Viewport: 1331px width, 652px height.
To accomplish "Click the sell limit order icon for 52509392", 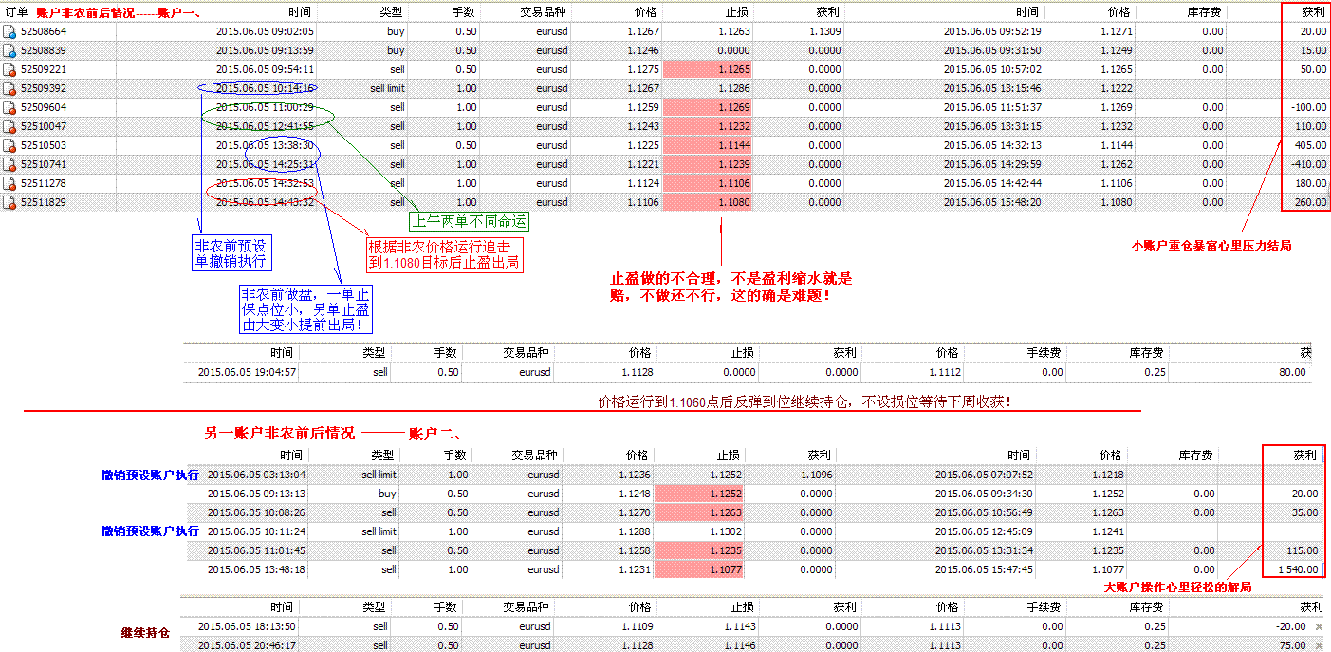I will (x=8, y=87).
